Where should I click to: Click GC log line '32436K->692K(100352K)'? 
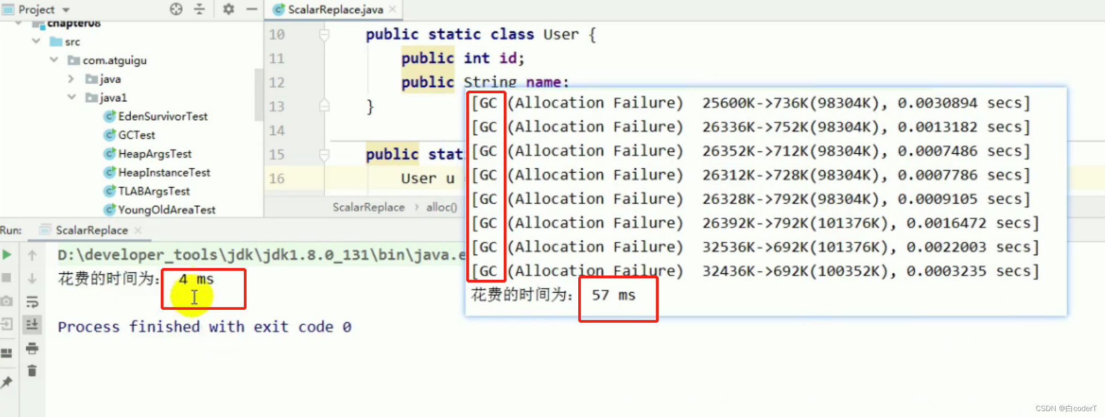[755, 271]
